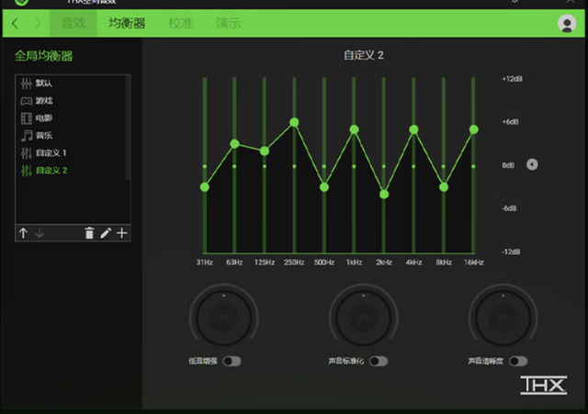Click the 低音增强 level knob
588x414 pixels.
223,318
